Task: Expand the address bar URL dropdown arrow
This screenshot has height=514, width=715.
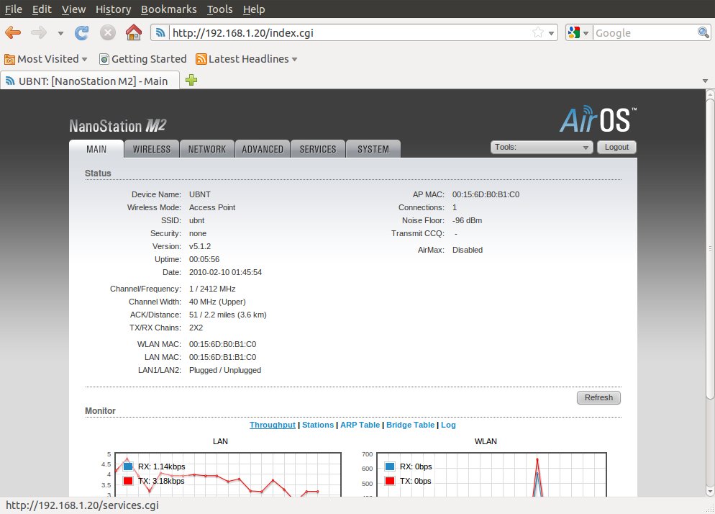Action: coord(551,33)
